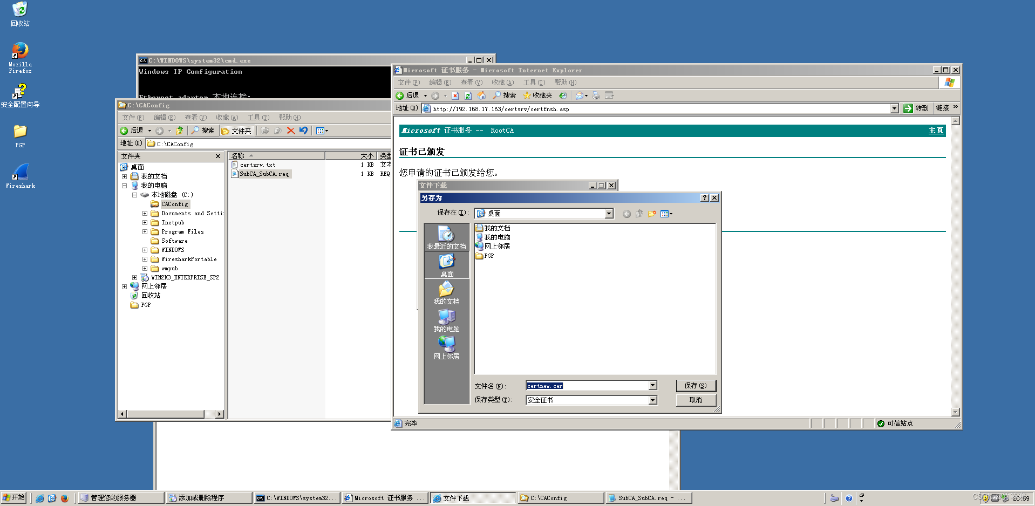The image size is (1035, 506).
Task: Select My Recent Documents in places bar
Action: 446,237
